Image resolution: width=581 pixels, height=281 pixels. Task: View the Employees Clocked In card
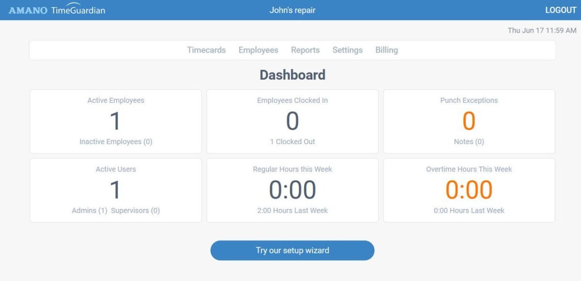(x=292, y=121)
